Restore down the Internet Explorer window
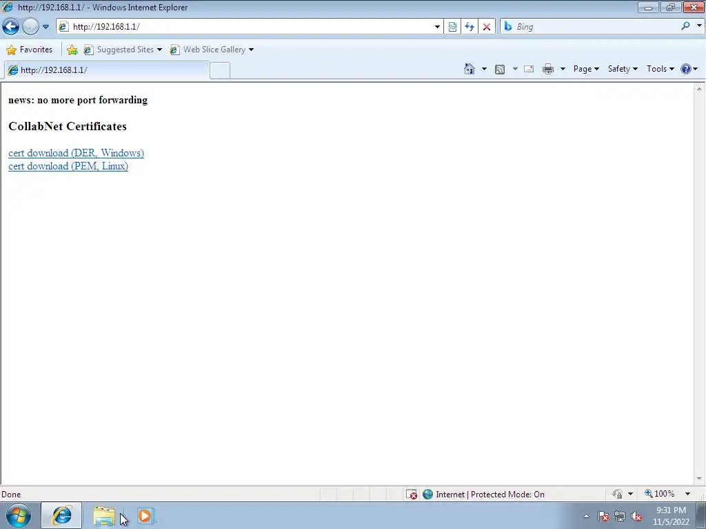 pos(670,7)
